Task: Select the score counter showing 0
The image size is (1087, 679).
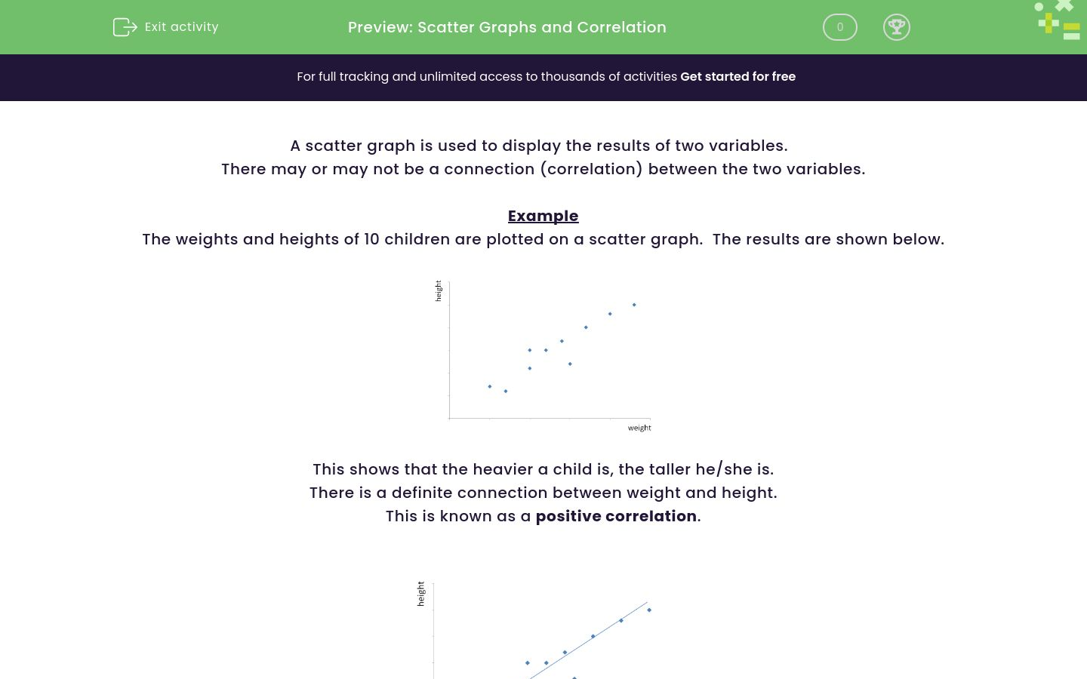Action: pos(839,27)
